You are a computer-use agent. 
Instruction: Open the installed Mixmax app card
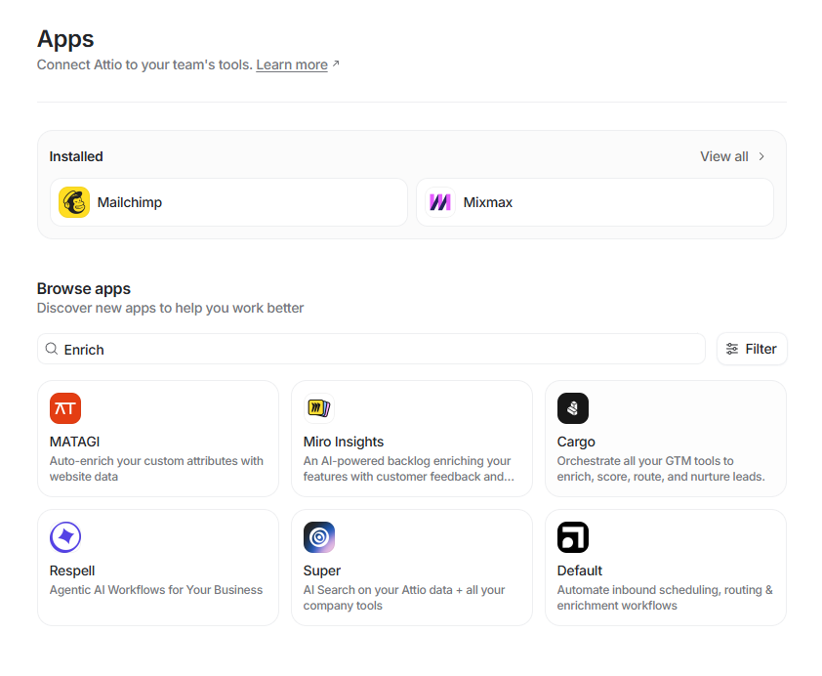(595, 202)
